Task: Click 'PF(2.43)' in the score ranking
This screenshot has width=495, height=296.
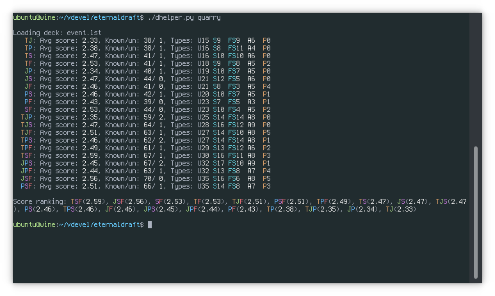Action: click(244, 209)
